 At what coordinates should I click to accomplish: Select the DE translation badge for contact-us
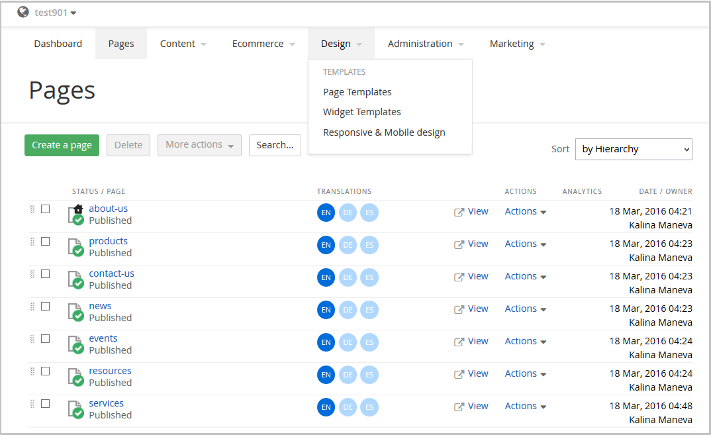pyautogui.click(x=348, y=277)
